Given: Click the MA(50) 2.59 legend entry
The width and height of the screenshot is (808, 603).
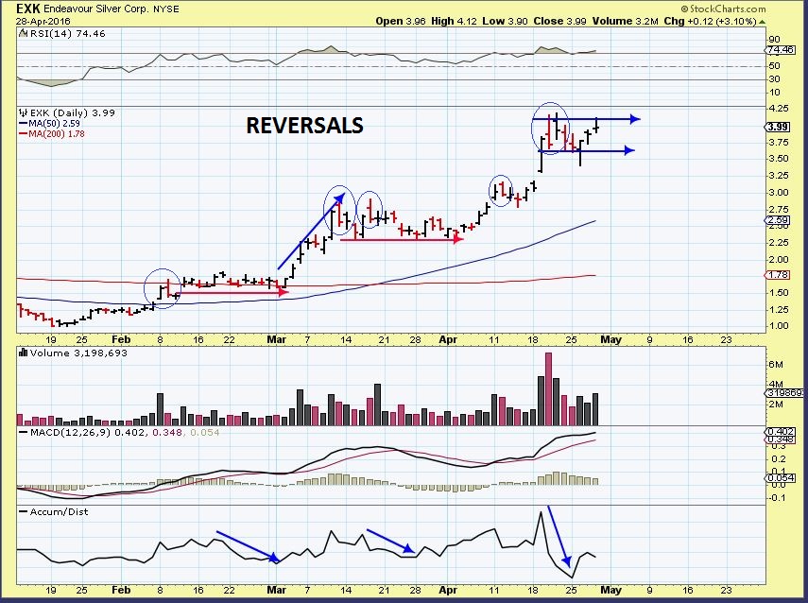Looking at the screenshot, I should (54, 124).
